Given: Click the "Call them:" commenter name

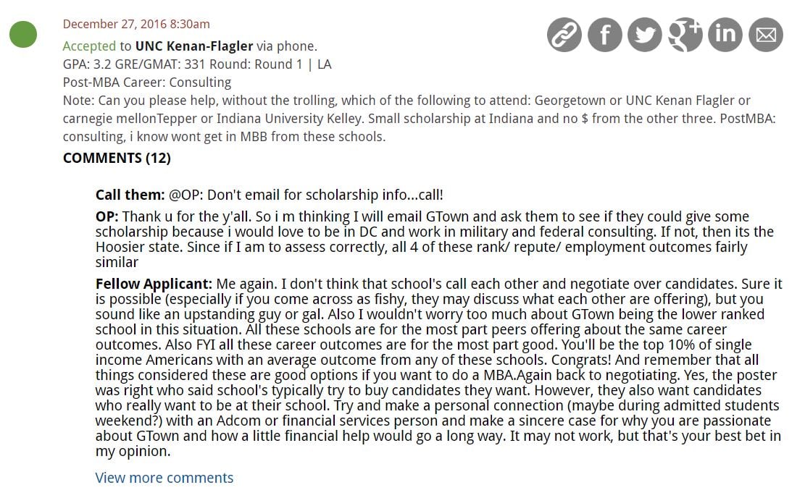Looking at the screenshot, I should [x=130, y=195].
